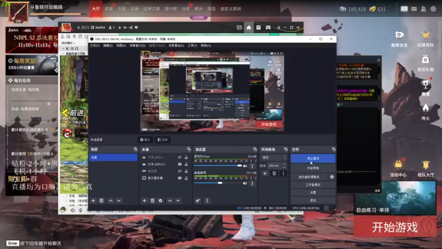Mute the 桌面音频 channel speaker
This screenshot has width=442, height=249.
tap(245, 183)
